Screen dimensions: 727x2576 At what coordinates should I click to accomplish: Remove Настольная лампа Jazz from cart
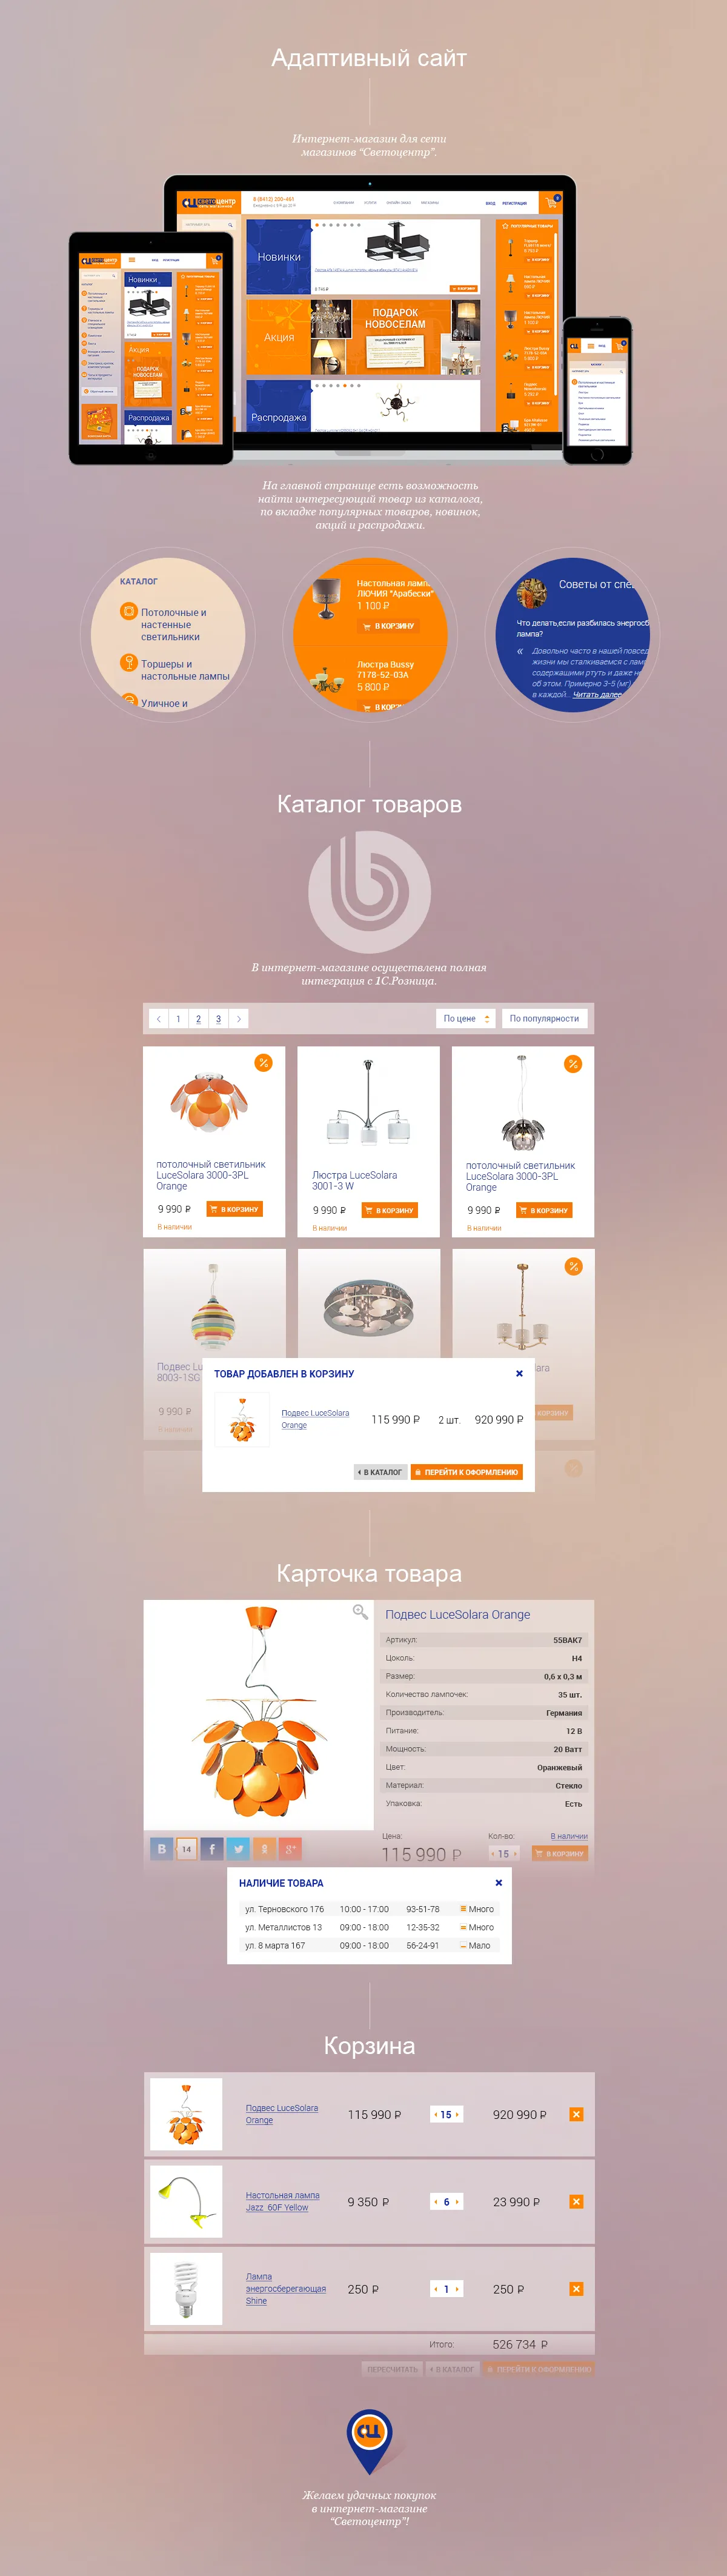tap(576, 2201)
